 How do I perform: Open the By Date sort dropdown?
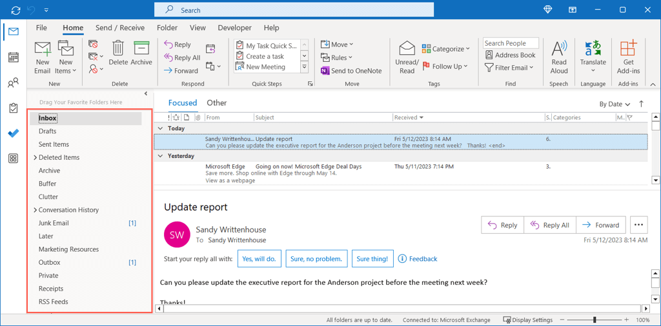(x=615, y=104)
